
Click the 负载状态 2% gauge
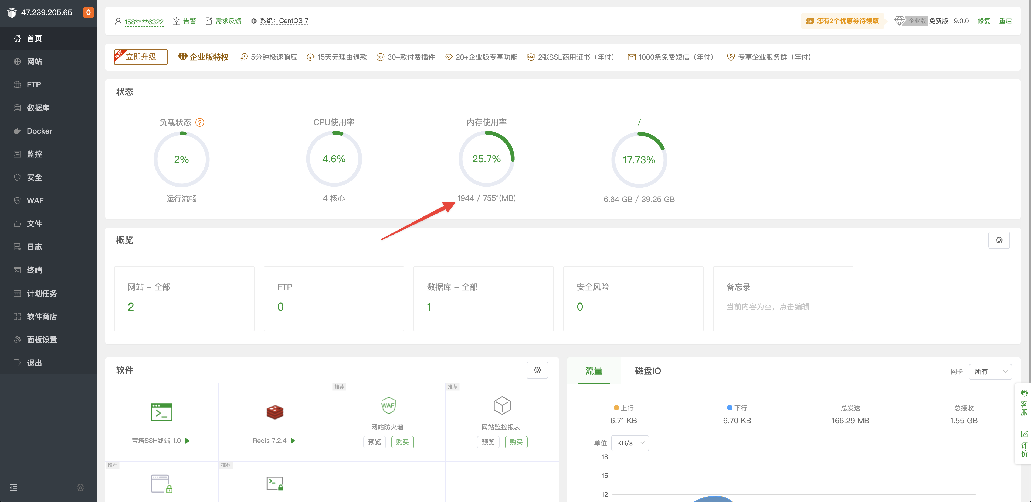tap(182, 159)
